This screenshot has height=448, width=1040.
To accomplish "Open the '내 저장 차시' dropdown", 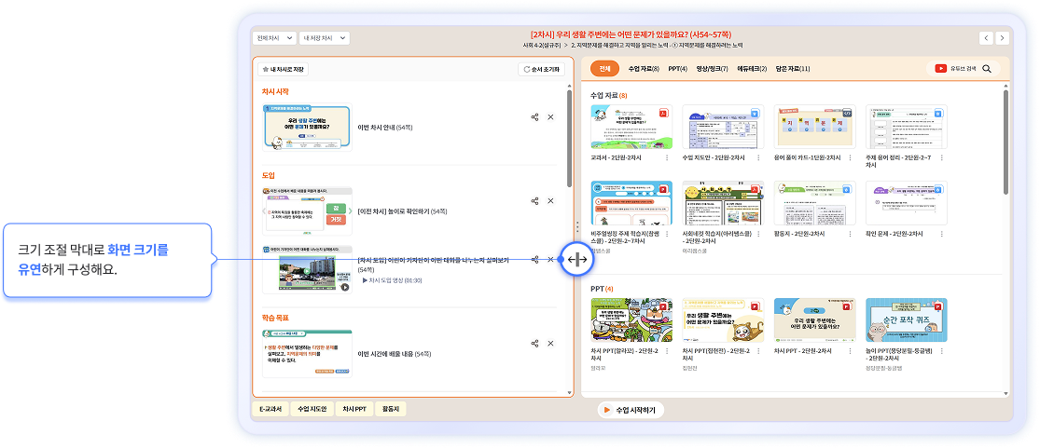I will (x=325, y=38).
